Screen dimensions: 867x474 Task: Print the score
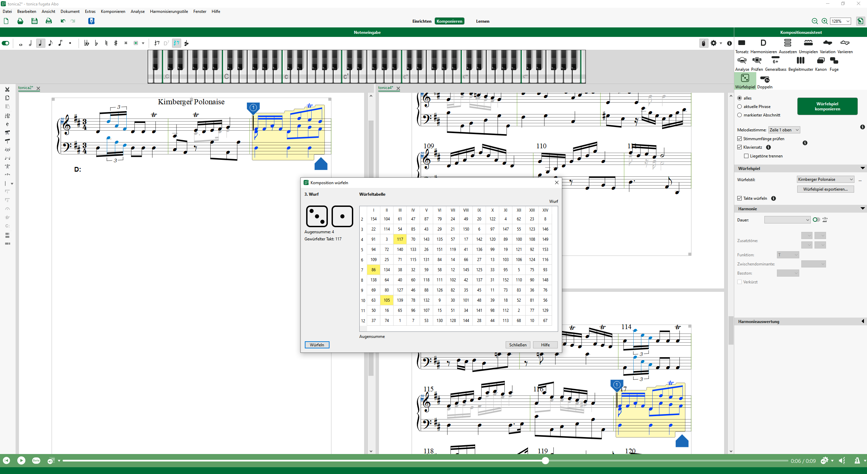49,21
